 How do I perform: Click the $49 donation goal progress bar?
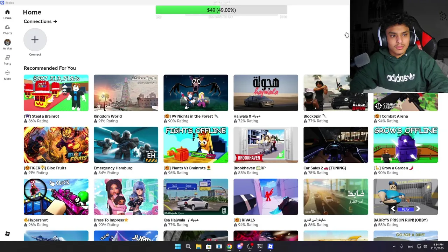(x=221, y=10)
